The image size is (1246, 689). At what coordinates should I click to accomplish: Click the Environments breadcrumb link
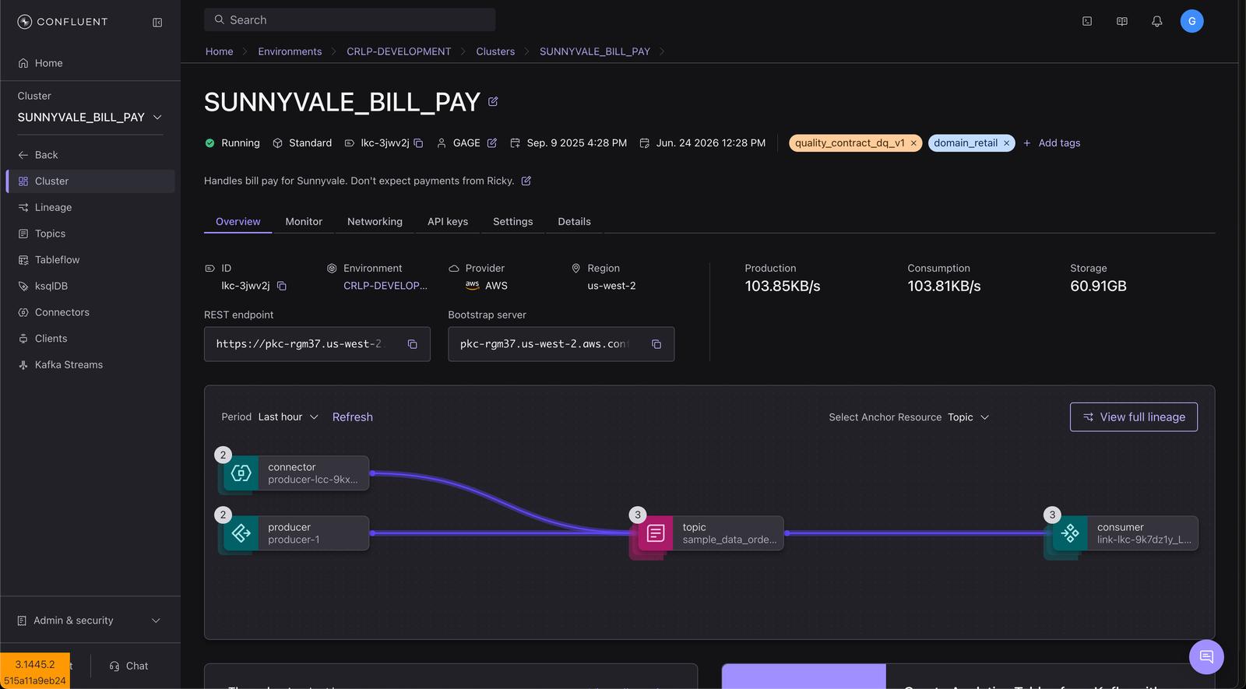point(290,51)
